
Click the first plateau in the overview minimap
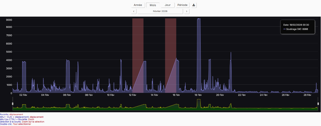click(24, 106)
